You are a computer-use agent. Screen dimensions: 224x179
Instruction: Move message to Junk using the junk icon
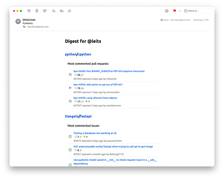coord(45,11)
